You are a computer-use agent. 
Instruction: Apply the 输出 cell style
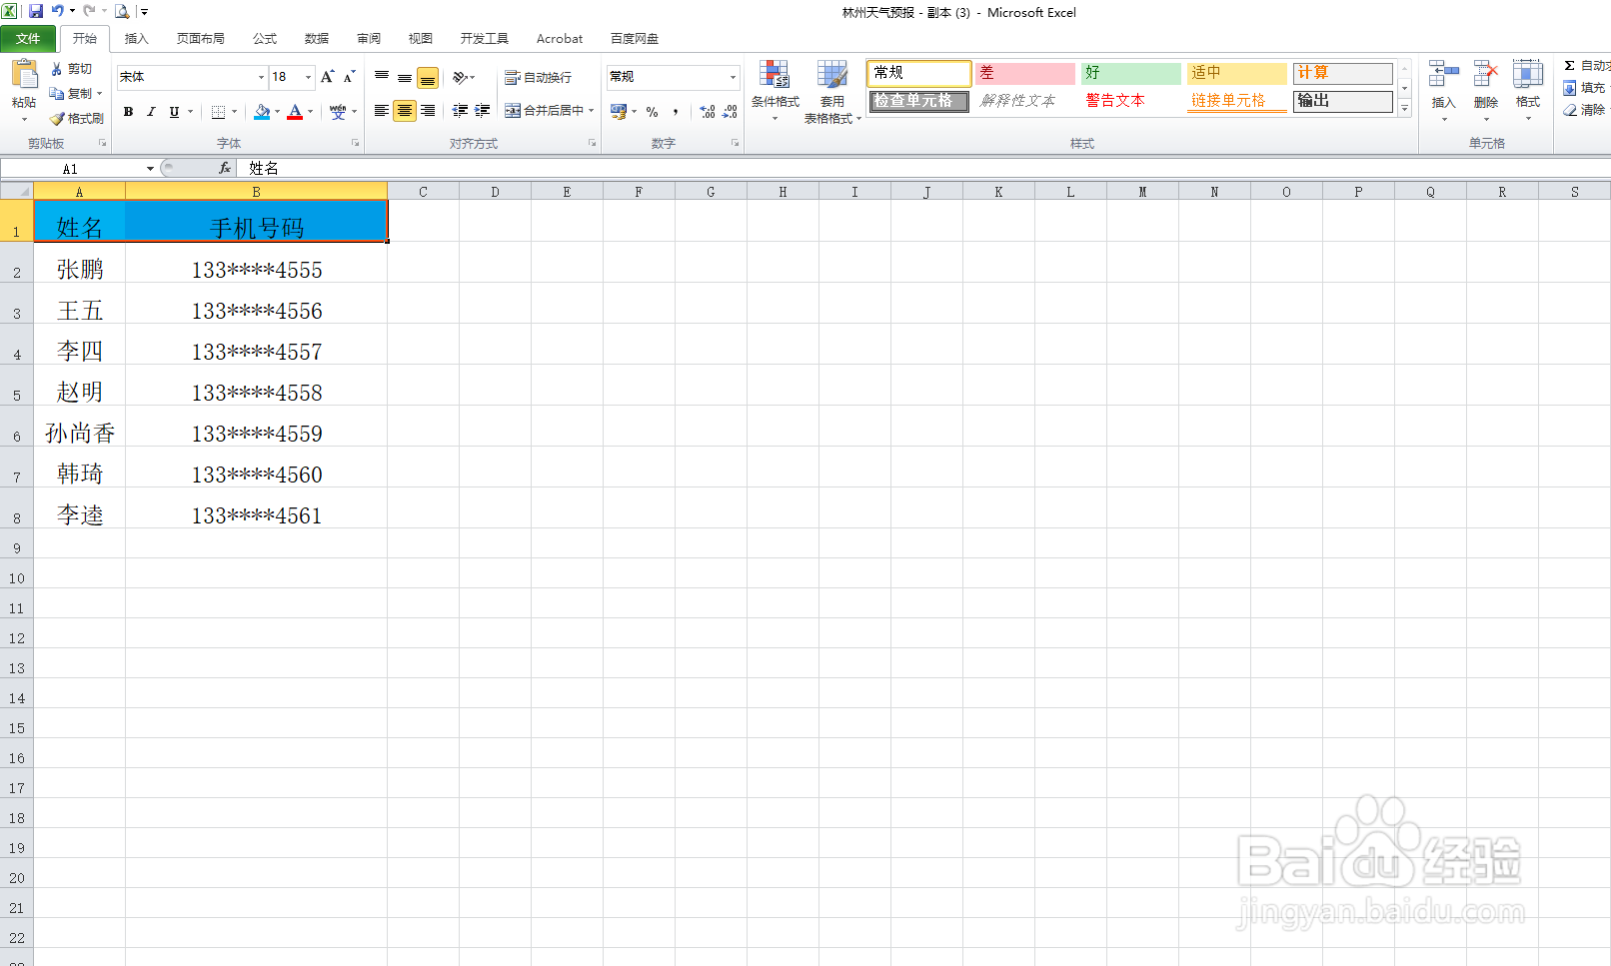1342,101
